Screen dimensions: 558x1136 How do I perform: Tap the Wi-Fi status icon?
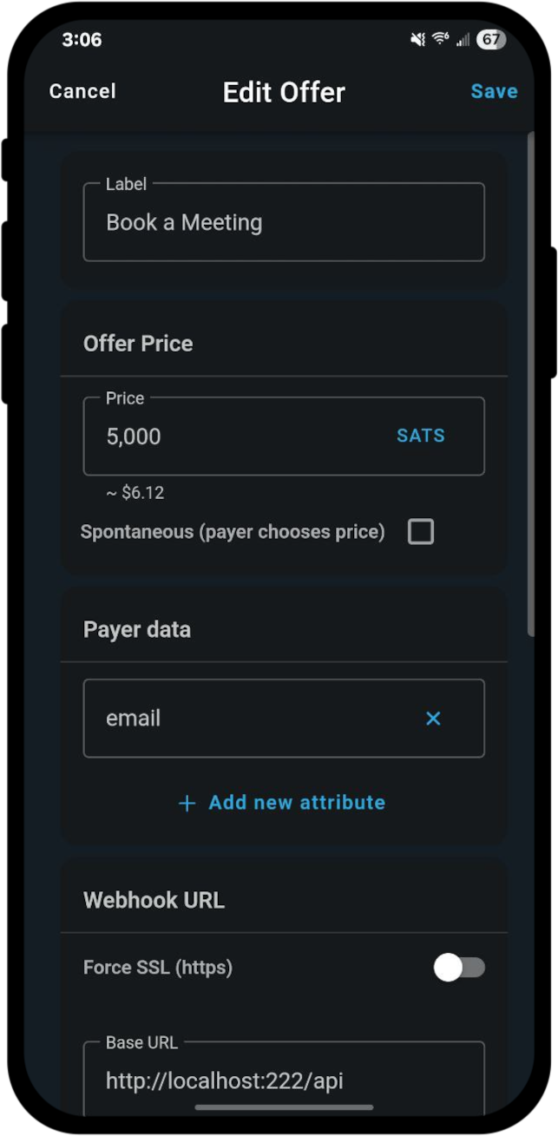click(441, 39)
